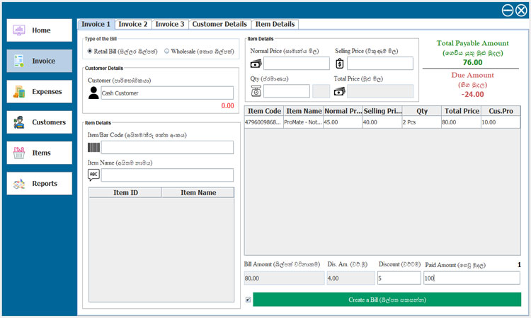The width and height of the screenshot is (531, 318).
Task: Click the Items sidebar icon
Action: coord(19,153)
